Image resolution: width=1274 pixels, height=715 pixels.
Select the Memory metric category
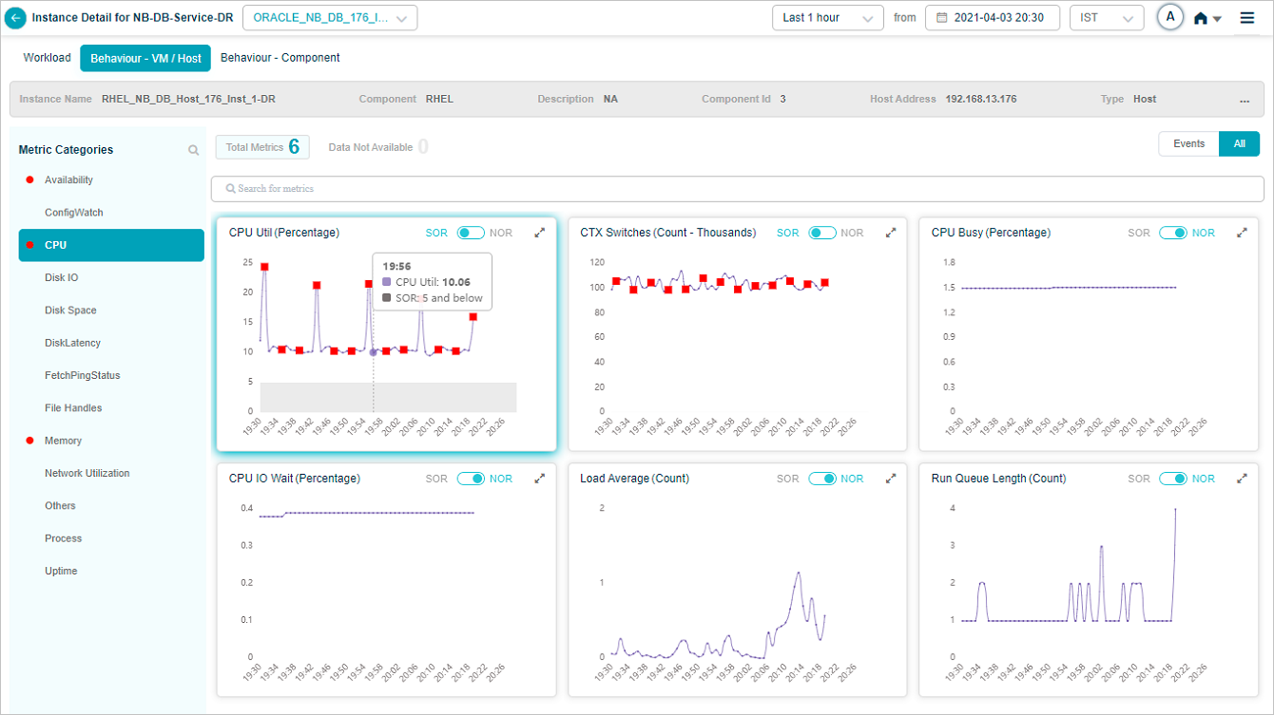click(x=63, y=441)
